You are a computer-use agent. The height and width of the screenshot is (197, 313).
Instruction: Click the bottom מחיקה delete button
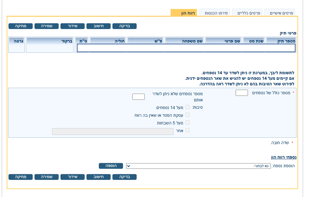pyautogui.click(x=20, y=177)
